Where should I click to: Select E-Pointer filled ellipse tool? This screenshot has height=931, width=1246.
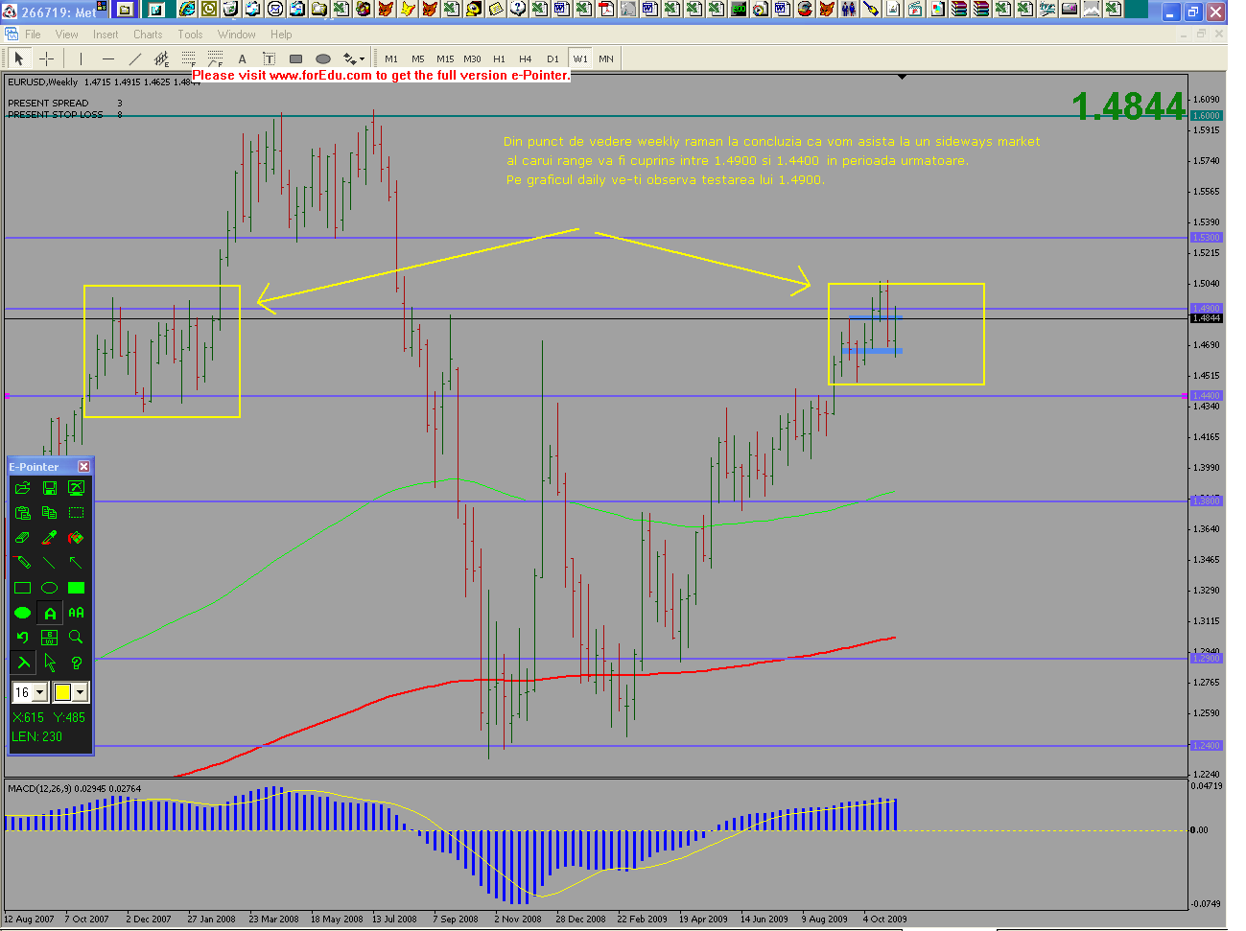click(23, 613)
